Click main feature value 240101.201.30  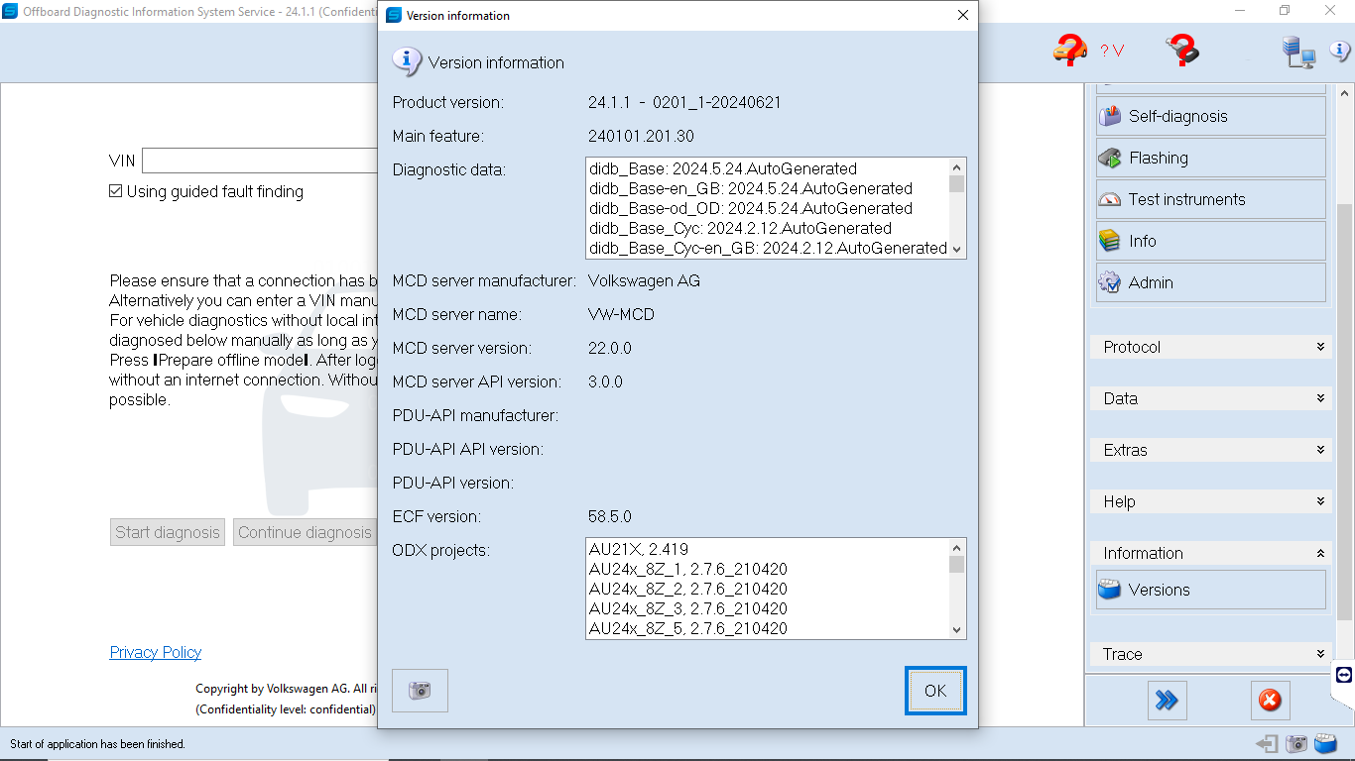pos(641,136)
